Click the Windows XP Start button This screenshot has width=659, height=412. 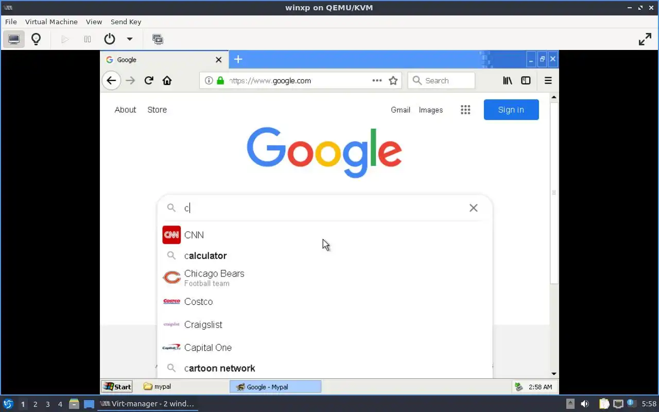coord(117,386)
